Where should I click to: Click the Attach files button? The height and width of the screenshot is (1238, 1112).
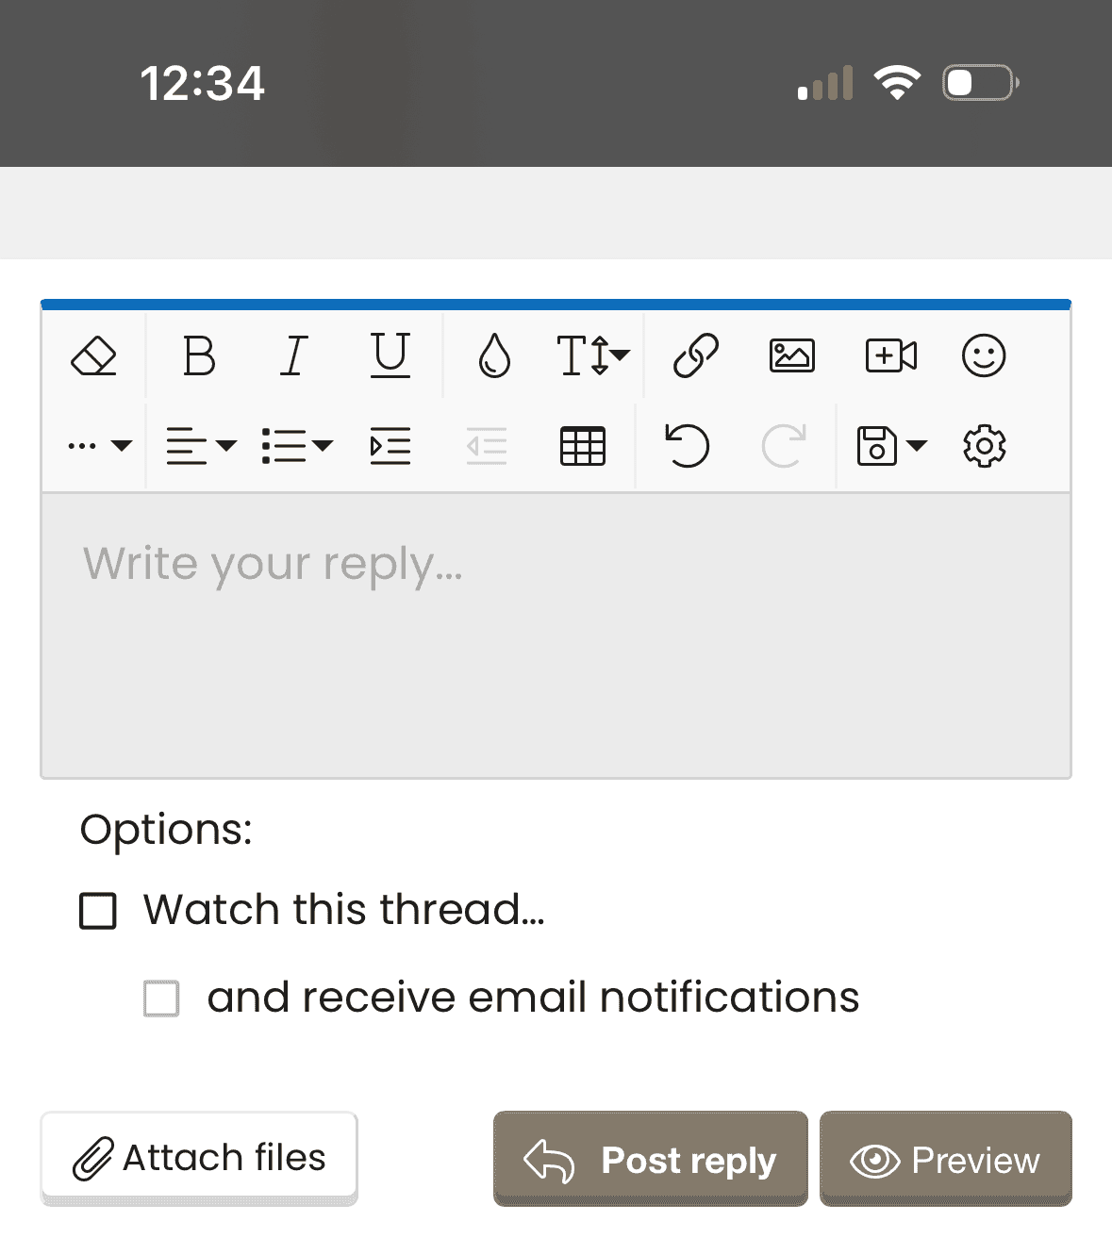[x=199, y=1158]
